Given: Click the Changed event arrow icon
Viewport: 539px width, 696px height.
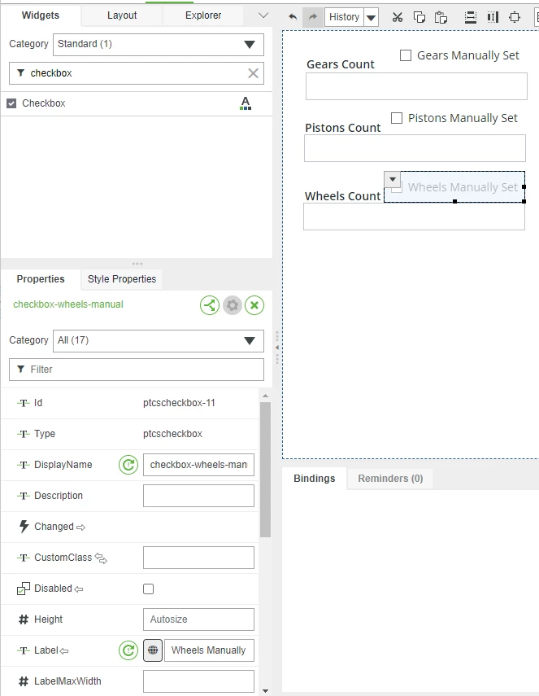Looking at the screenshot, I should pos(80,527).
